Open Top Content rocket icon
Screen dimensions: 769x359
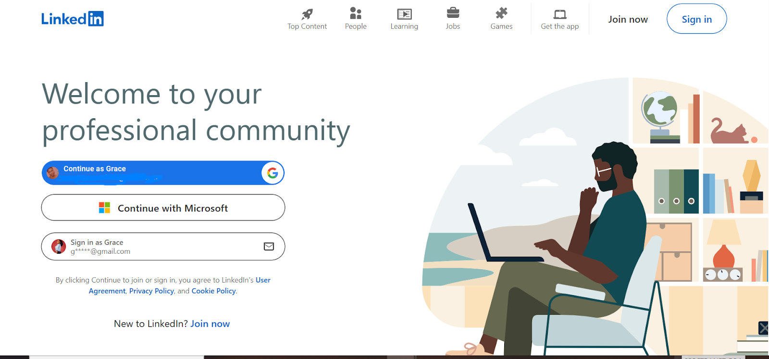point(307,13)
